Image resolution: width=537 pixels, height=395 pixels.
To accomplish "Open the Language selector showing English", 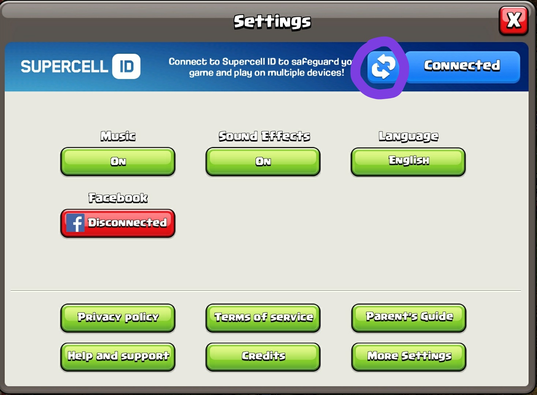I will pos(408,162).
